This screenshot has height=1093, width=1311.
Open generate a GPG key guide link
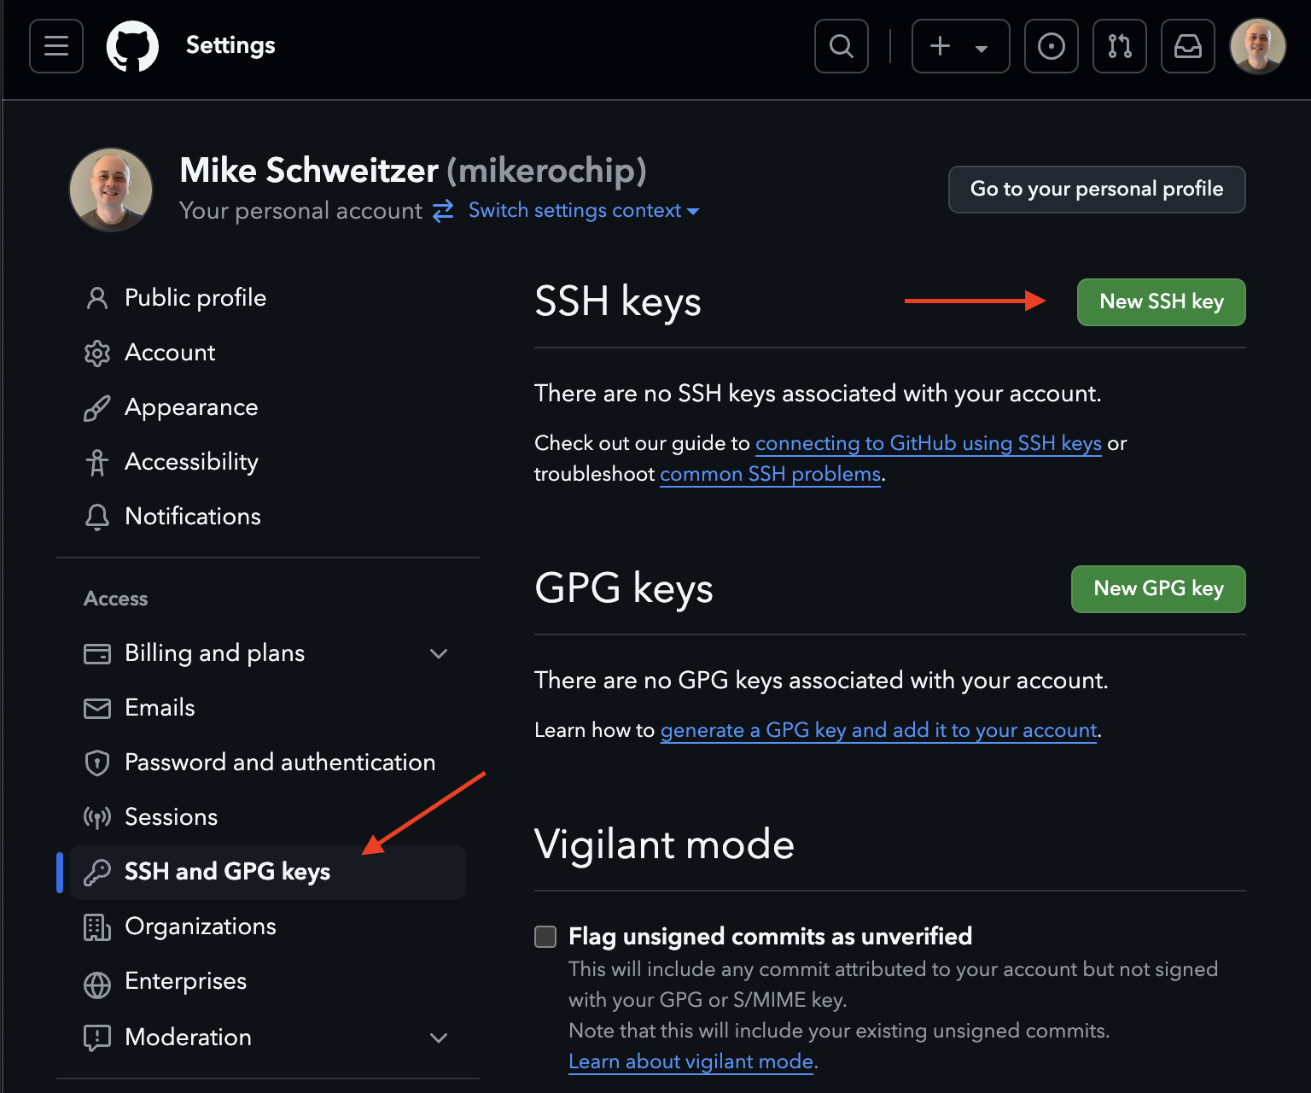click(x=879, y=730)
